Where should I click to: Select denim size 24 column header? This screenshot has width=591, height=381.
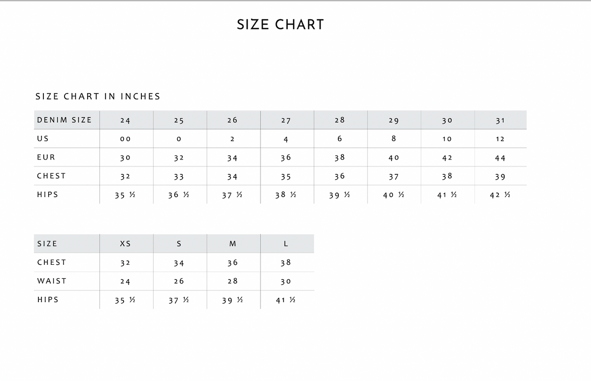coord(125,120)
